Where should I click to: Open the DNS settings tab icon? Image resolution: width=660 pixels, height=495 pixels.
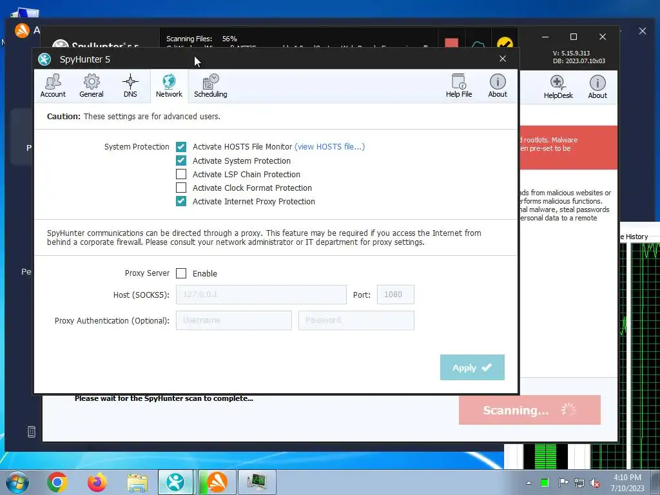coord(130,86)
